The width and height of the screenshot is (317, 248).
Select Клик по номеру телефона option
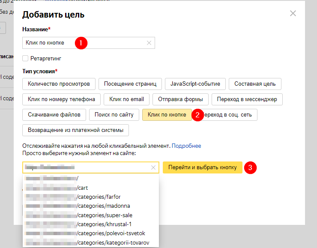pos(61,99)
